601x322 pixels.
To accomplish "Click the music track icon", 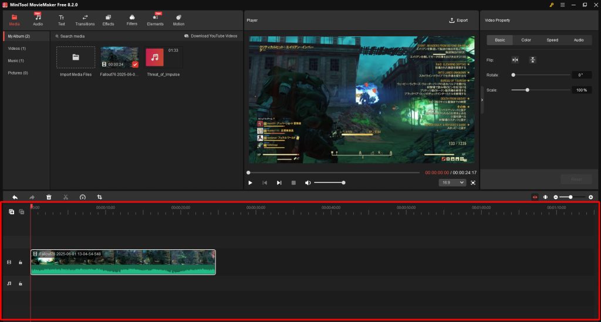I will 9,284.
